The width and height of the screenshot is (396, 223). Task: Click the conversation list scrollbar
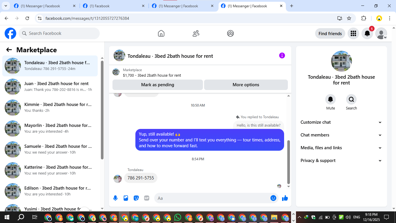tap(102, 110)
